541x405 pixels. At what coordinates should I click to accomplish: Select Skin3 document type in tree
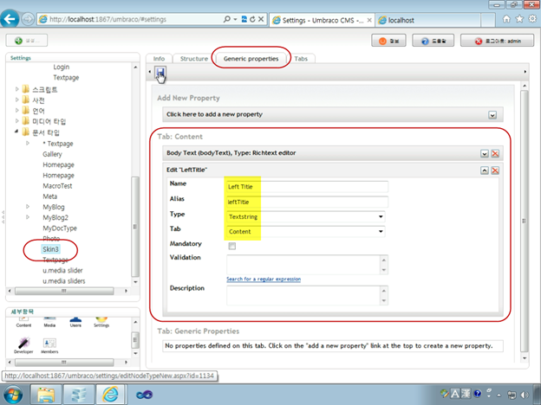pos(50,249)
